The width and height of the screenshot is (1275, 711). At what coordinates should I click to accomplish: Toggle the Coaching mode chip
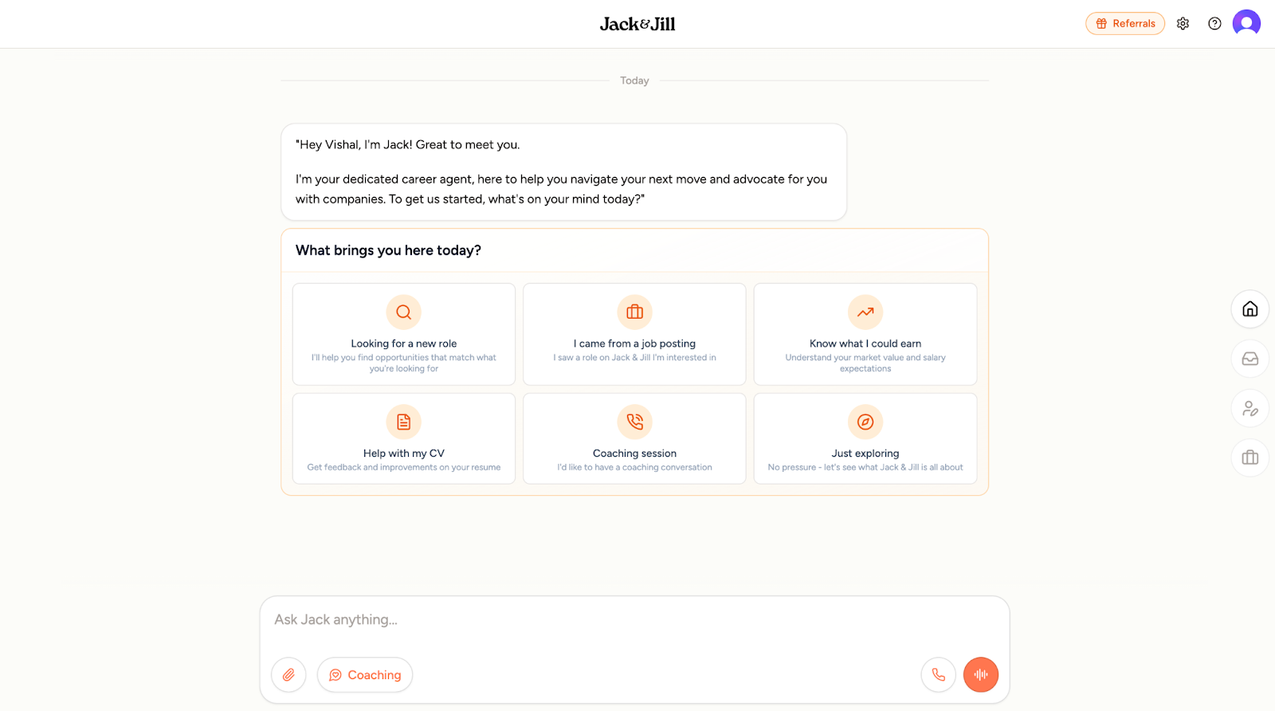point(365,675)
